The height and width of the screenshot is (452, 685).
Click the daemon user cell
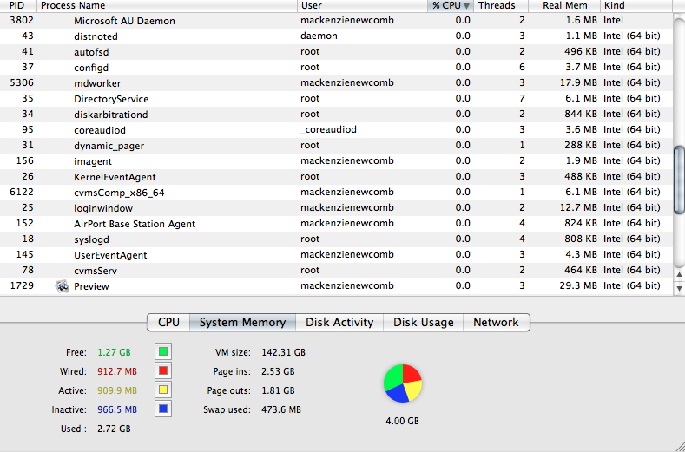(x=319, y=36)
